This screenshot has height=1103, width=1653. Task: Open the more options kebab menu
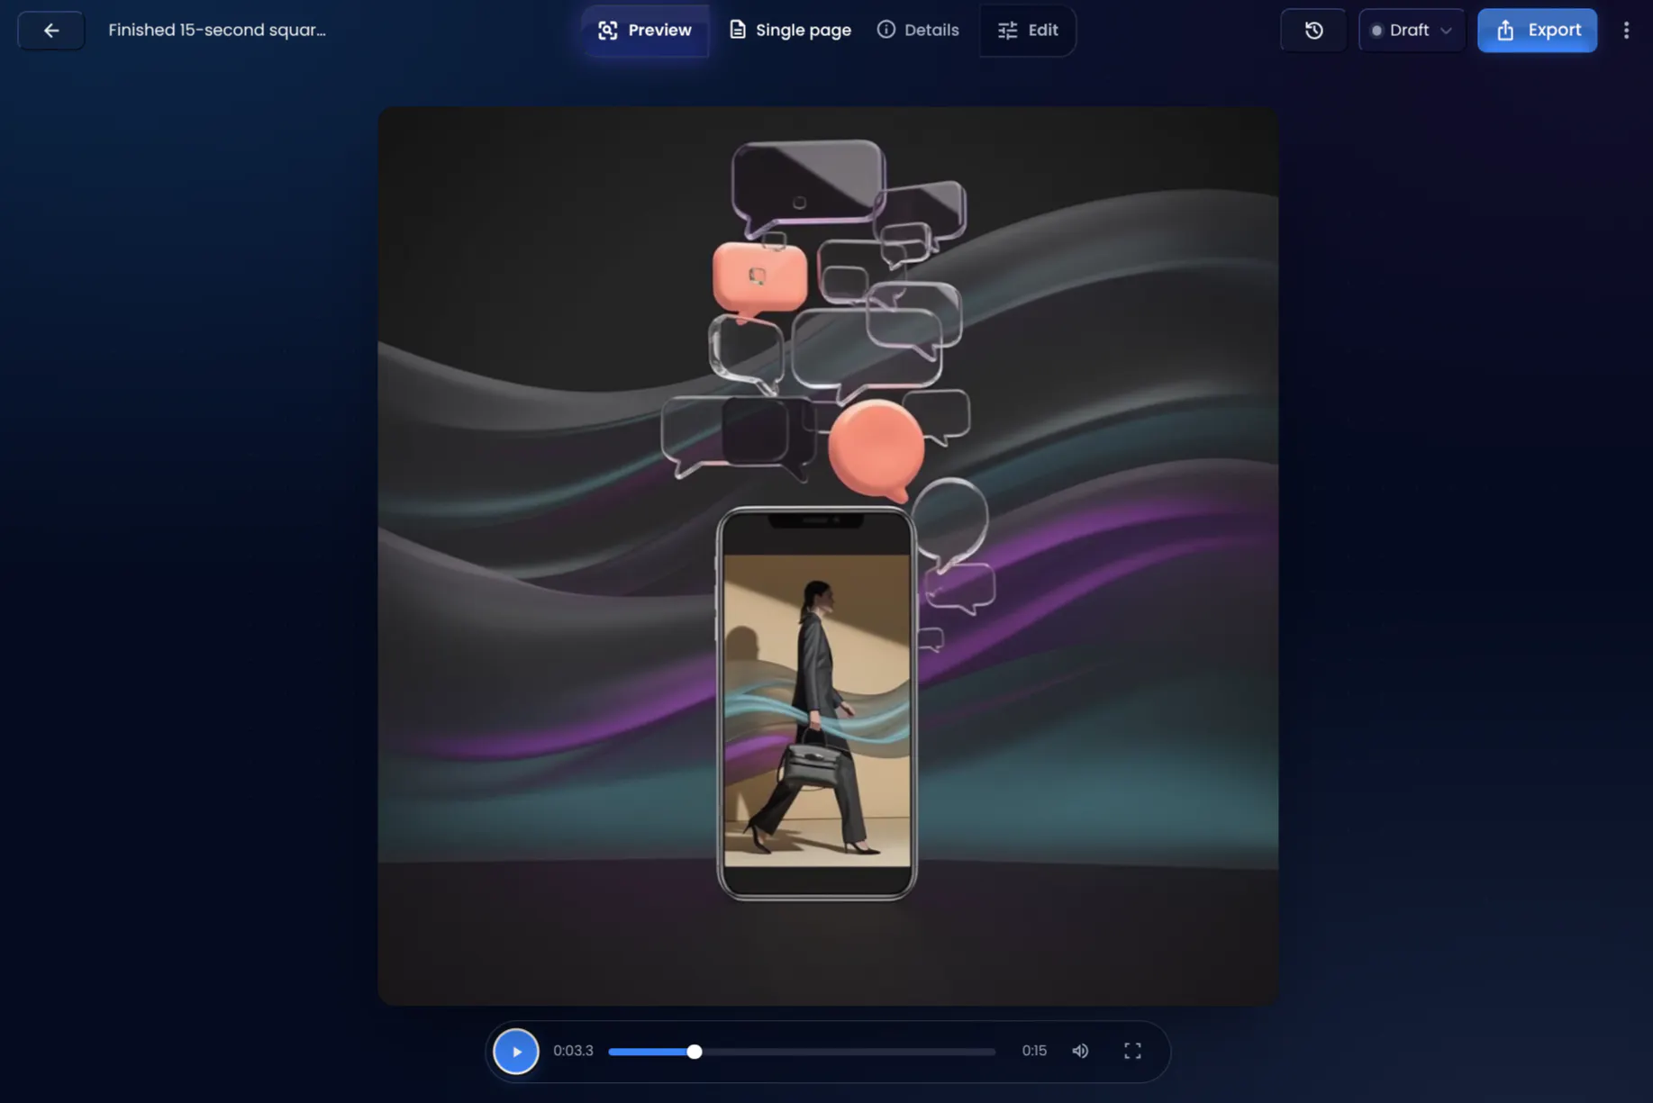click(1626, 31)
